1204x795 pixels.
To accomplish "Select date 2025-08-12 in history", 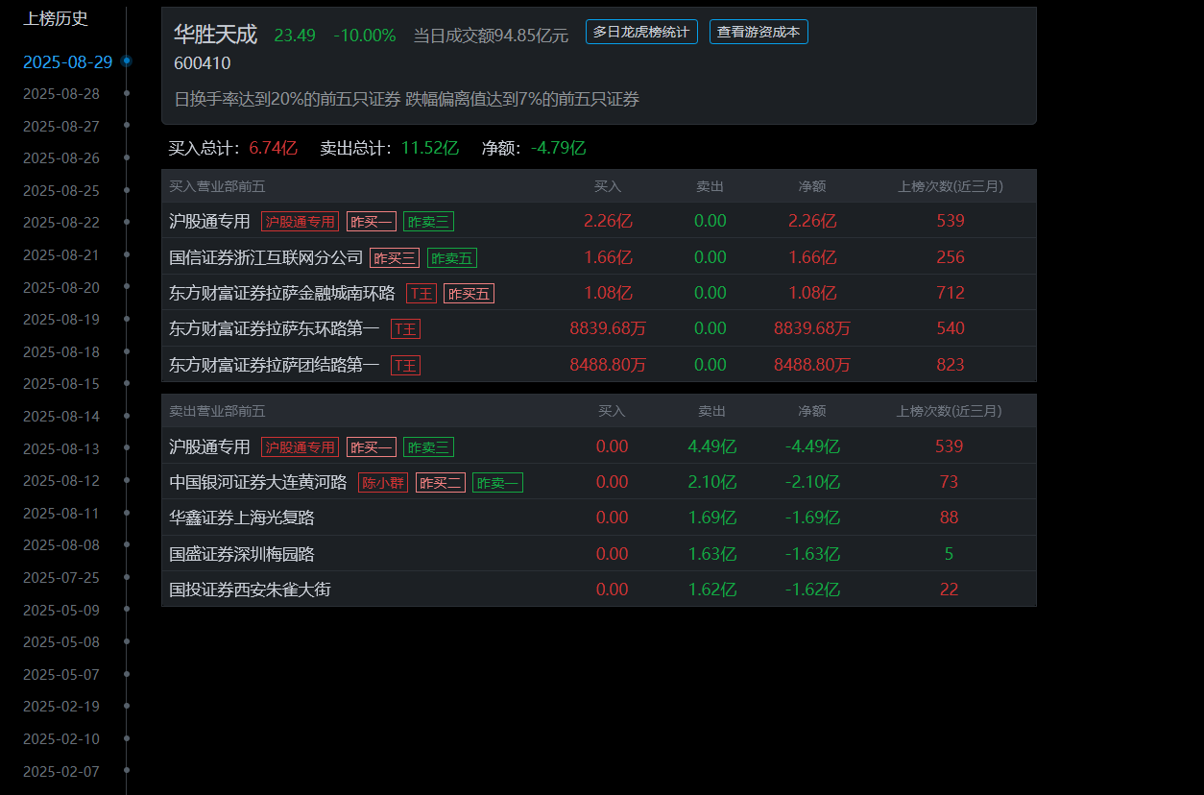I will click(61, 481).
